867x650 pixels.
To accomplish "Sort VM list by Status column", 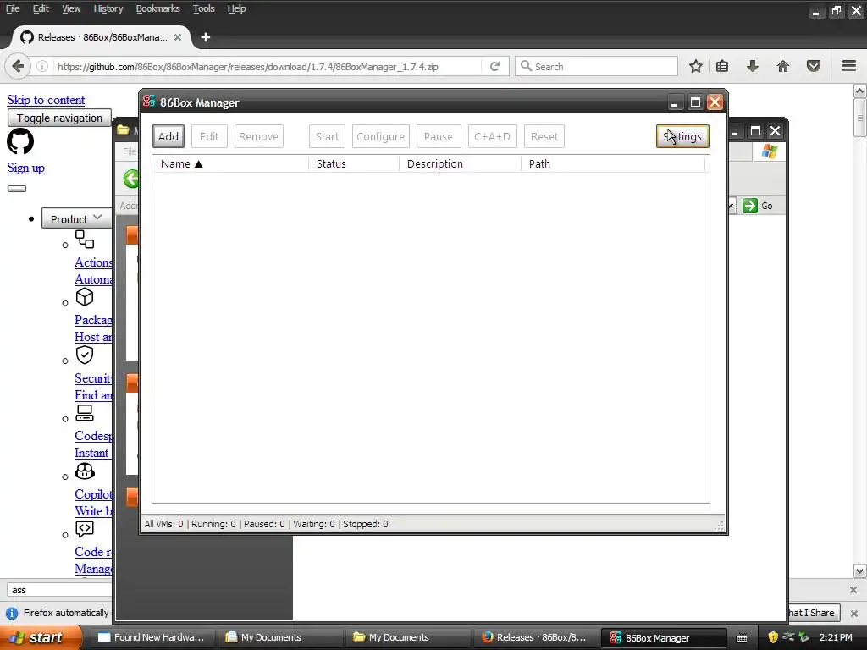I will click(354, 163).
